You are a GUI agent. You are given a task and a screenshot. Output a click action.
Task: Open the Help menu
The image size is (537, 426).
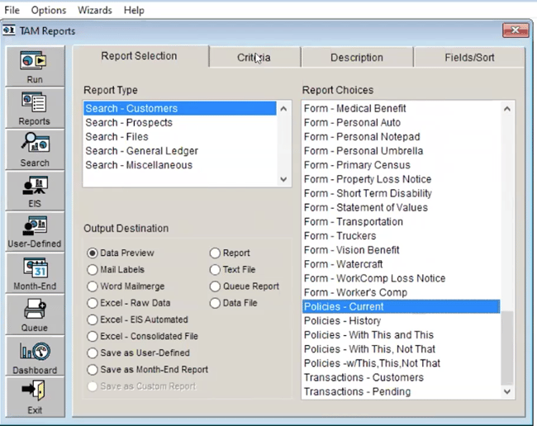pyautogui.click(x=134, y=10)
